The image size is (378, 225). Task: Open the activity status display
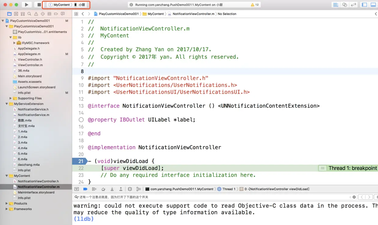194,5
